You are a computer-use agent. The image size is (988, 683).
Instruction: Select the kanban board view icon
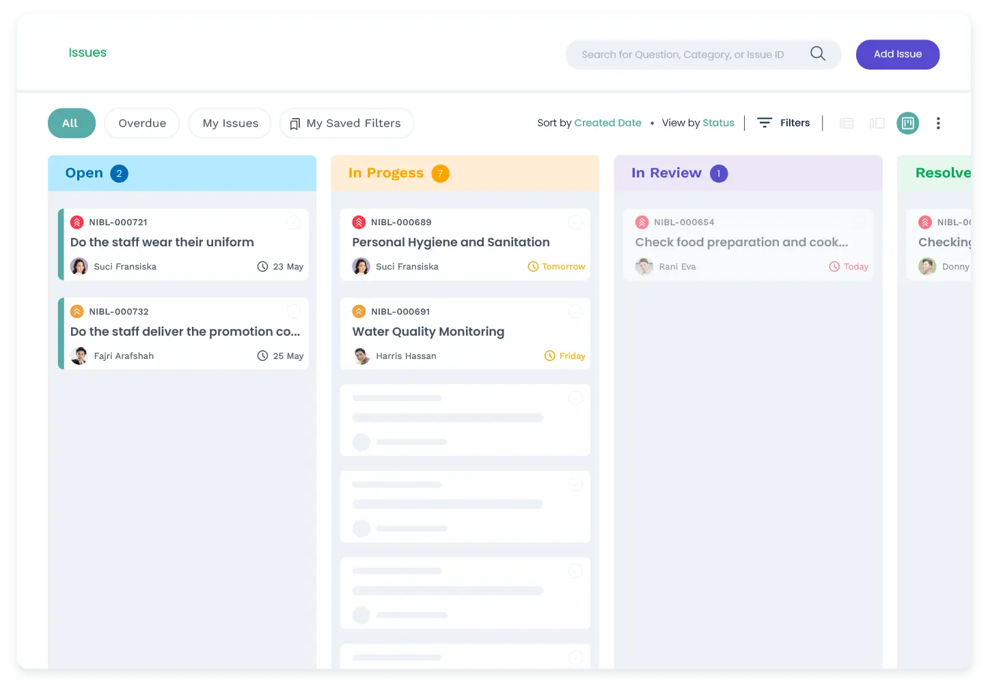pyautogui.click(x=907, y=123)
